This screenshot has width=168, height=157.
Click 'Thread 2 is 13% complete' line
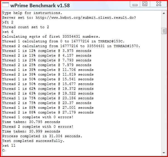click(47, 55)
